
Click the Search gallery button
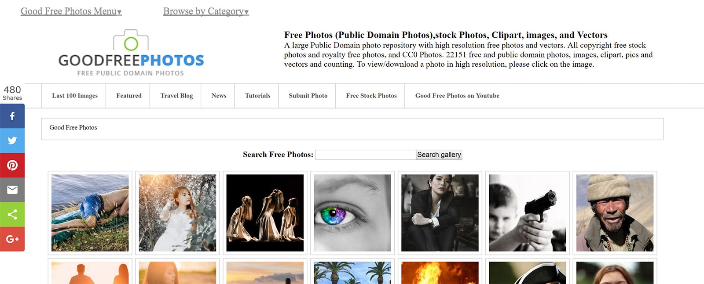click(439, 155)
